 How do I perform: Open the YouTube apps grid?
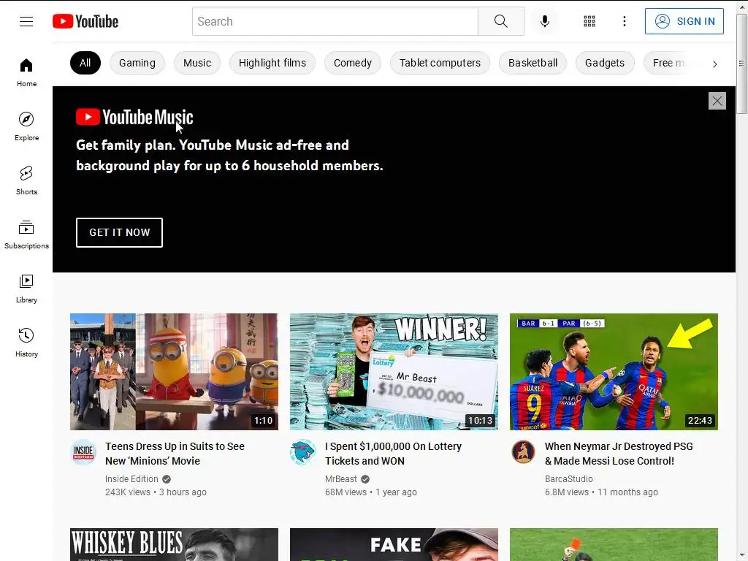589,21
